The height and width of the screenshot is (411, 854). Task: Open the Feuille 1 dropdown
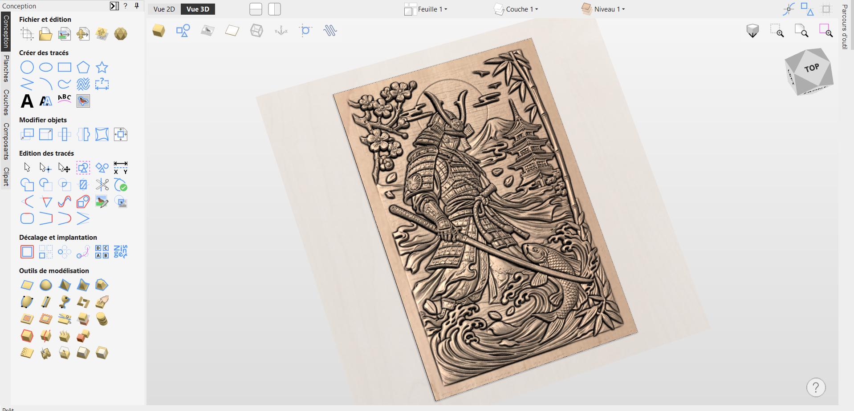[426, 9]
